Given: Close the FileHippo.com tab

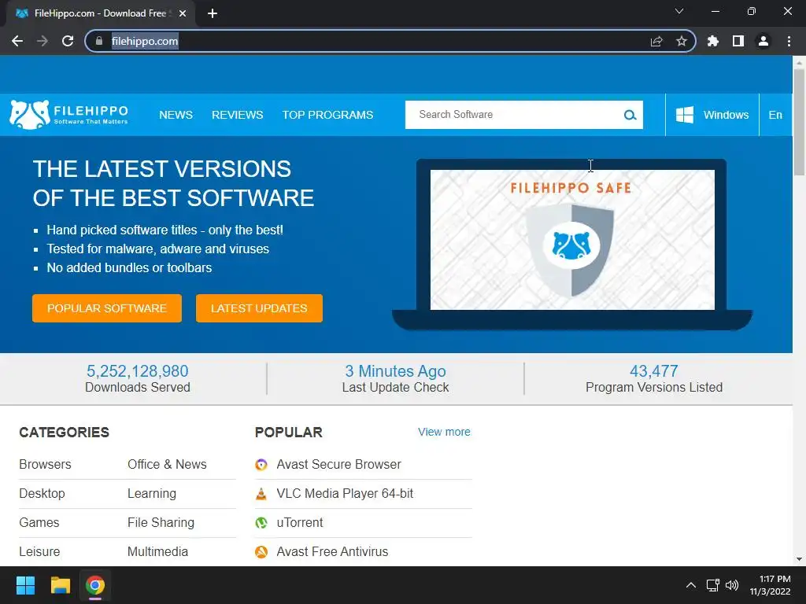Looking at the screenshot, I should [183, 13].
